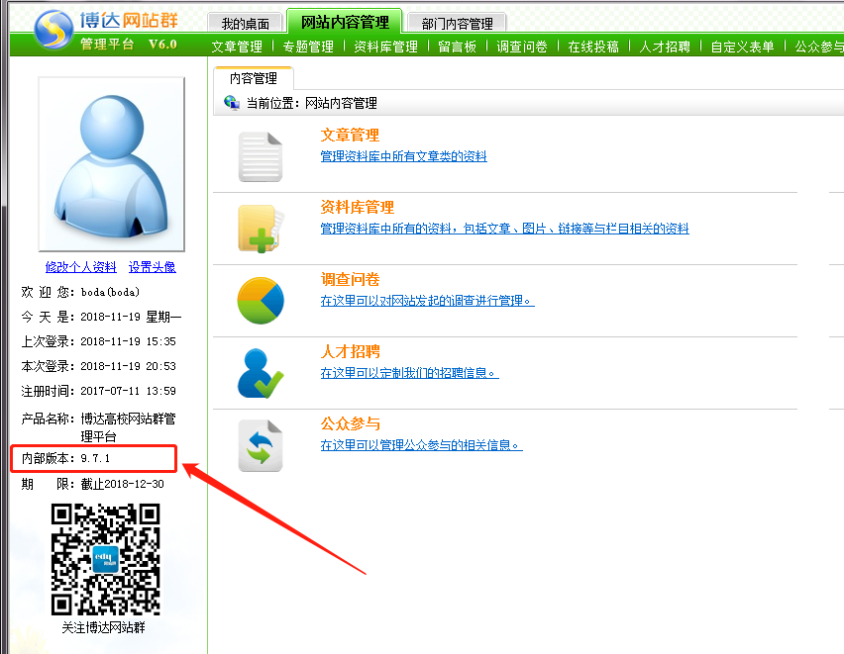Click the 资料库管理 folder icon
Screen dimensions: 844x654
[x=261, y=229]
